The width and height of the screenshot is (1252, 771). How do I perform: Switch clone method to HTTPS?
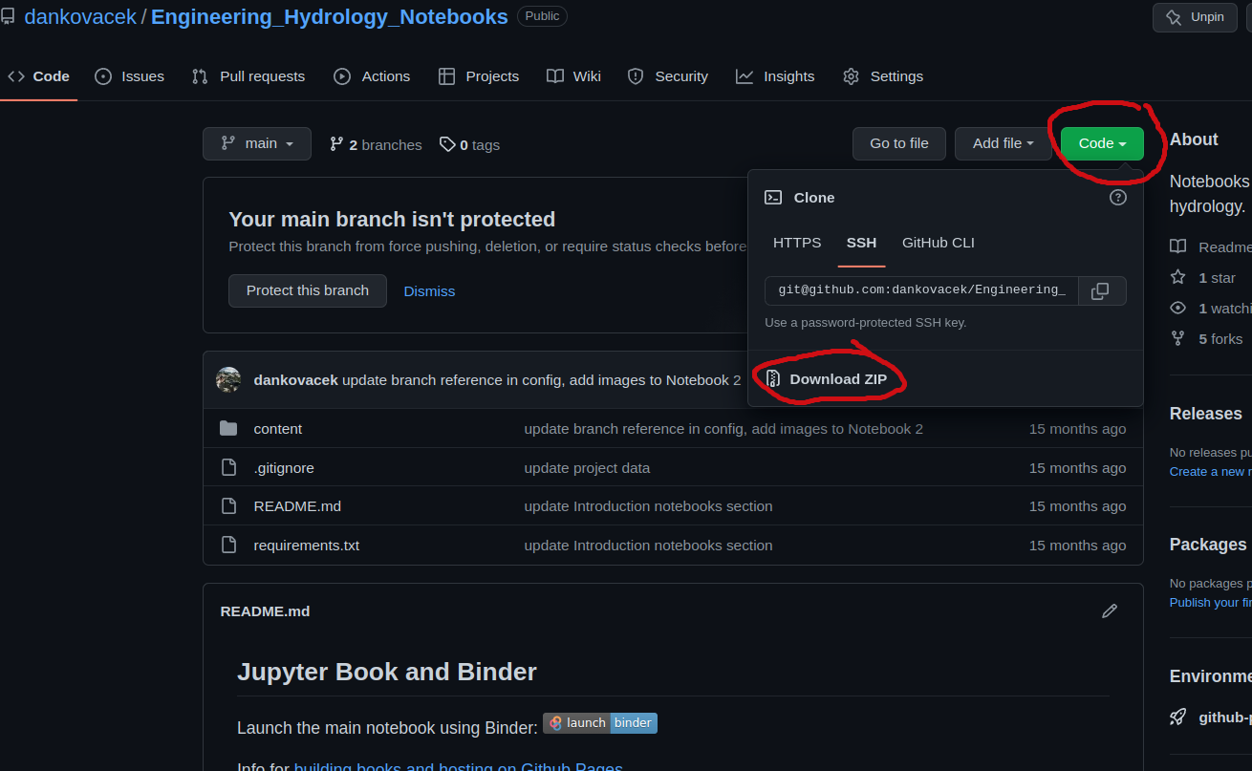point(797,243)
